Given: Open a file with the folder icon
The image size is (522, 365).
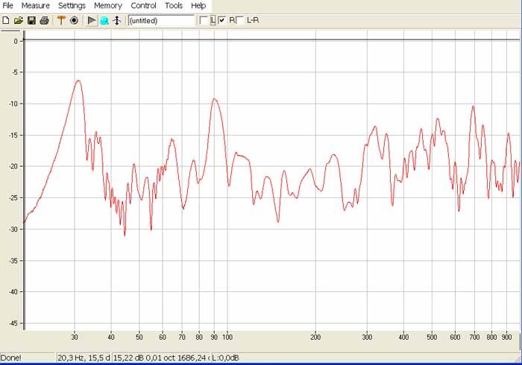Looking at the screenshot, I should click(x=19, y=20).
